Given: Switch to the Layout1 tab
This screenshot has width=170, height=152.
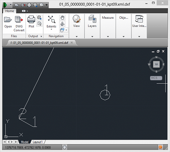Looking at the screenshot, I should [x=37, y=142].
